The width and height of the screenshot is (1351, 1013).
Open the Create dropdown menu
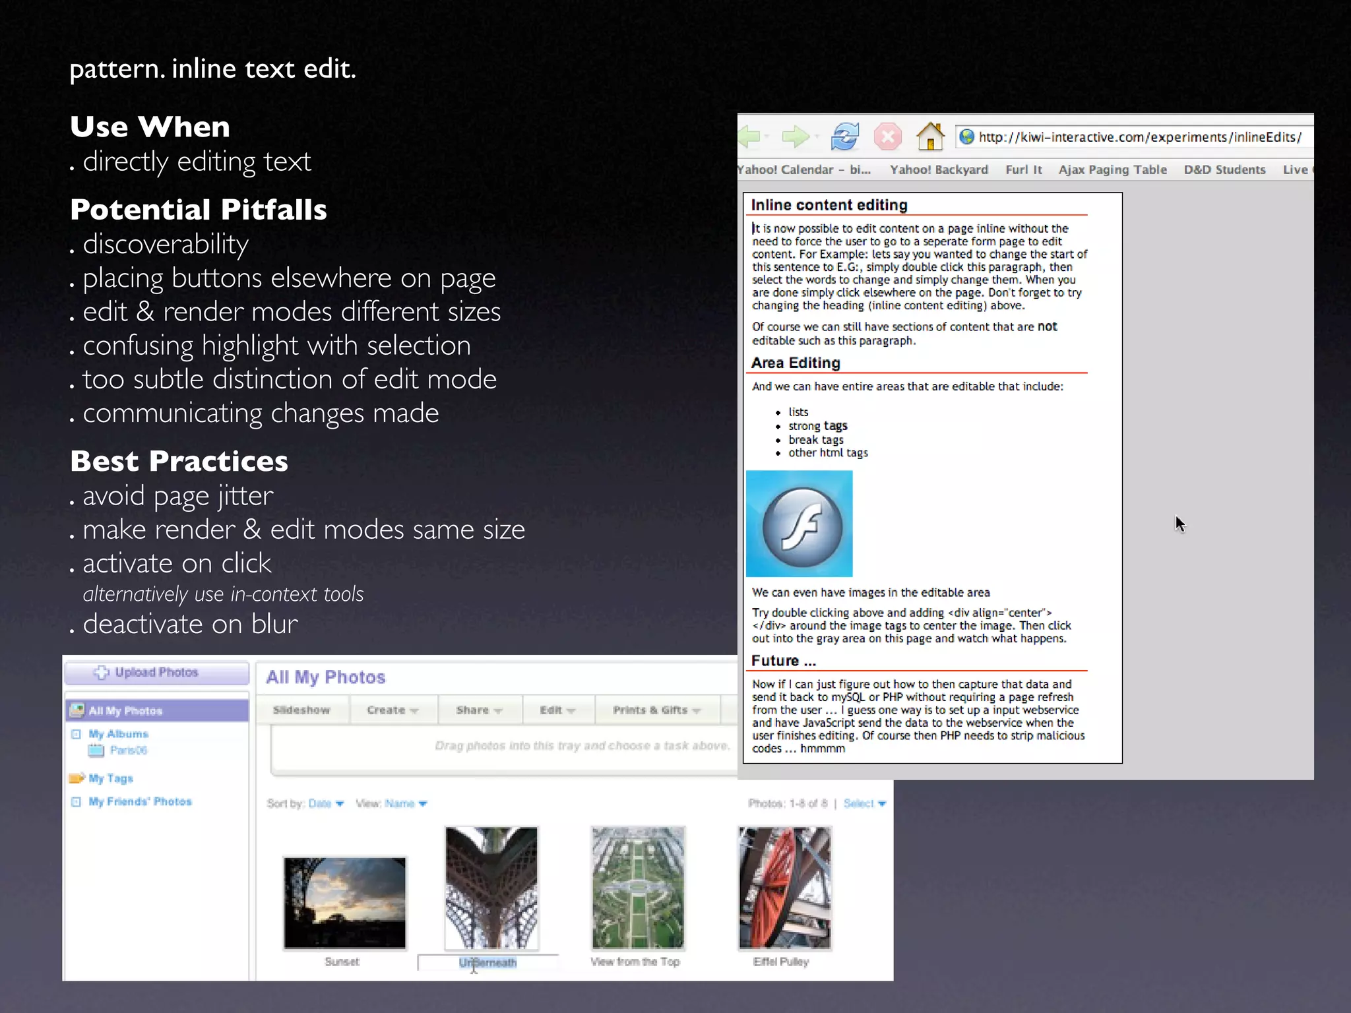392,710
